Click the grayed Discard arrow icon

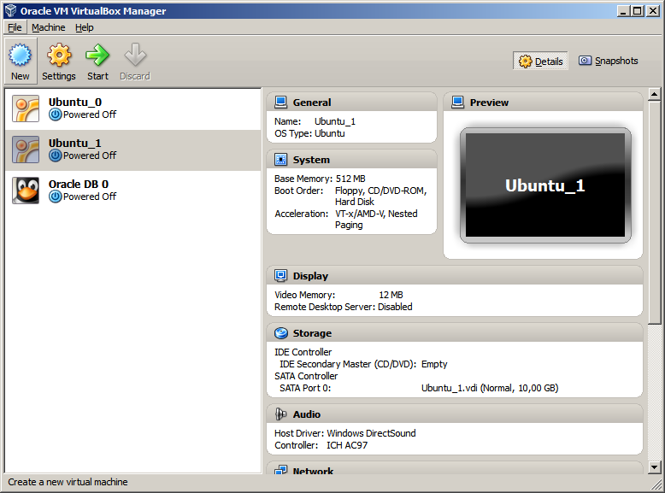135,55
